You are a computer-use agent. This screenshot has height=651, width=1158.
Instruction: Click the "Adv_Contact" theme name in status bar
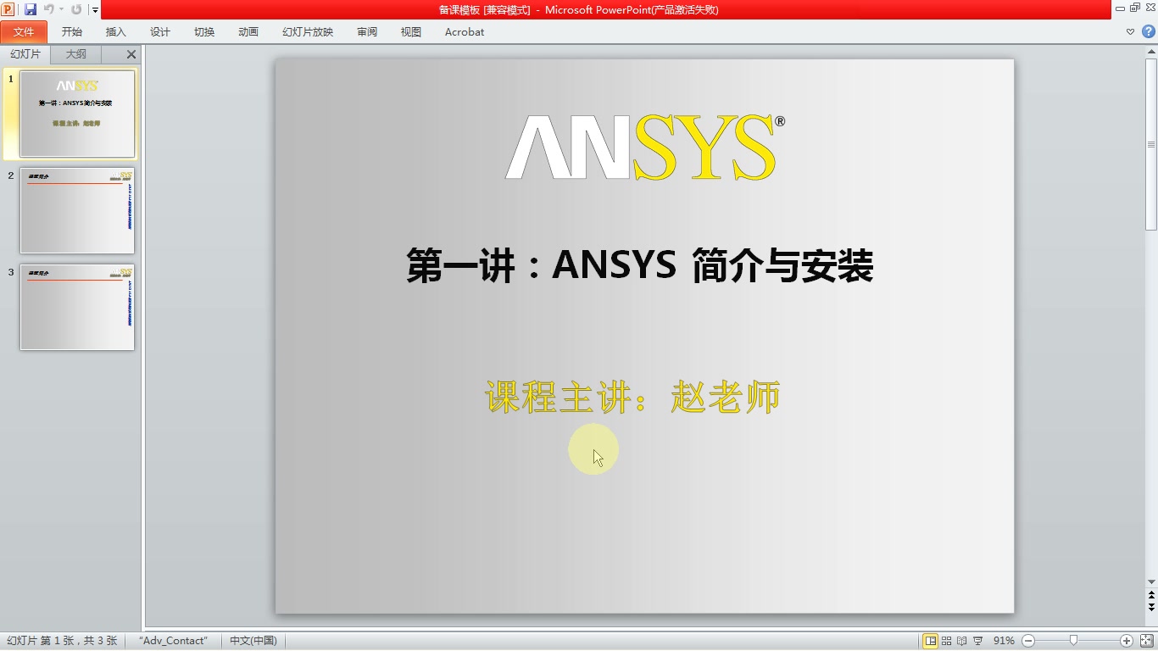click(174, 641)
